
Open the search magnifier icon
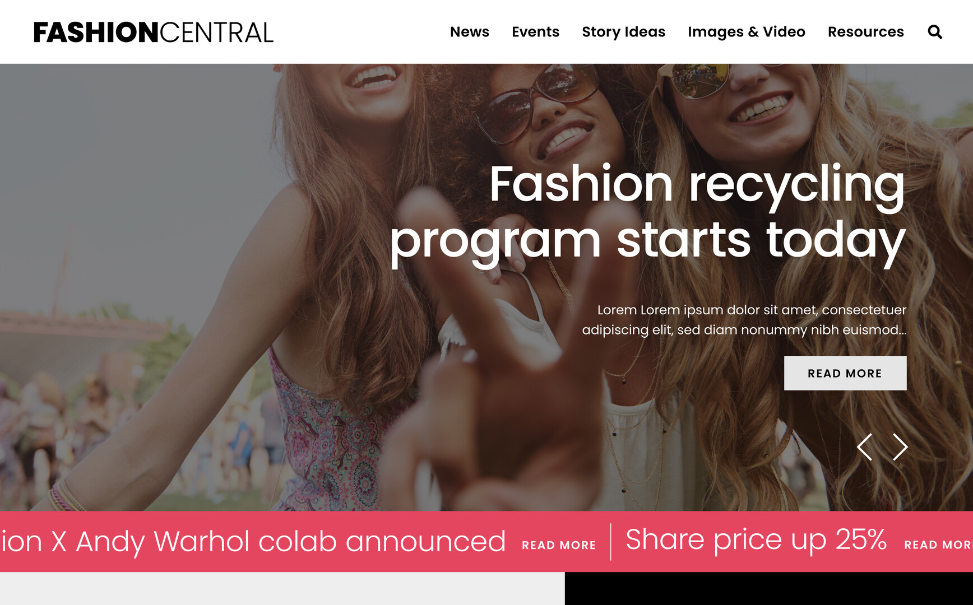click(x=935, y=32)
